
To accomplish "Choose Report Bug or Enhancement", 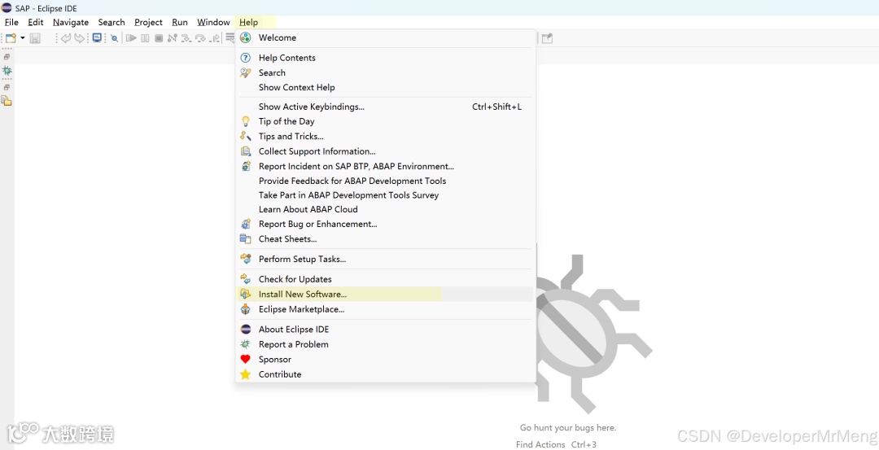I will (386, 224).
